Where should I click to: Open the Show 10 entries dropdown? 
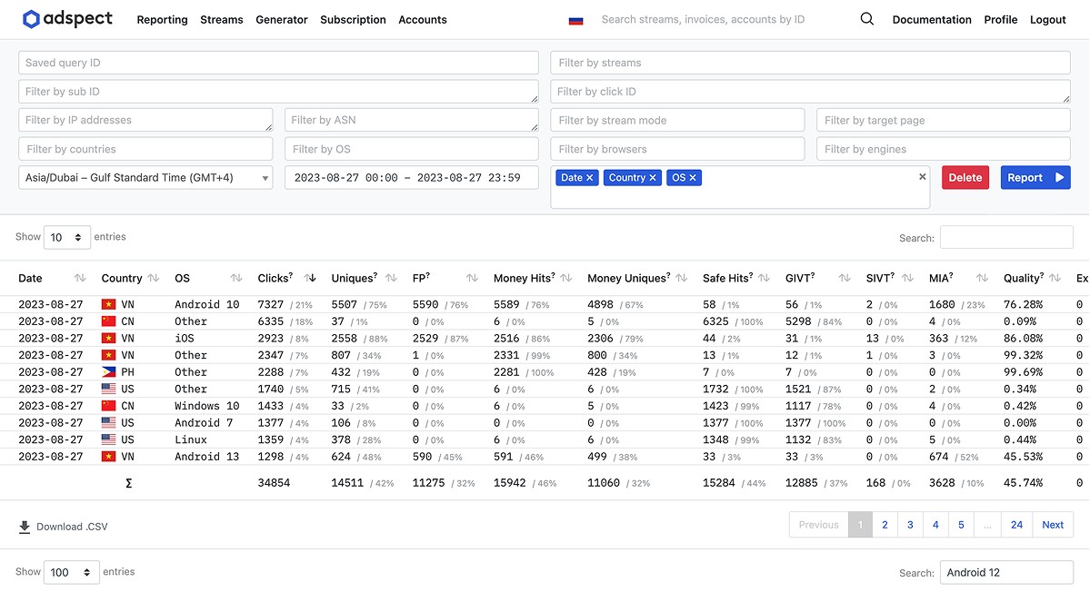point(66,237)
